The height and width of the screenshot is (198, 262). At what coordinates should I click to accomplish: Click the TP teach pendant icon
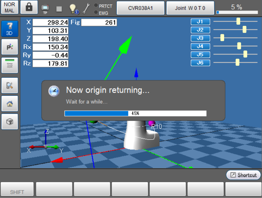pos(45,8)
